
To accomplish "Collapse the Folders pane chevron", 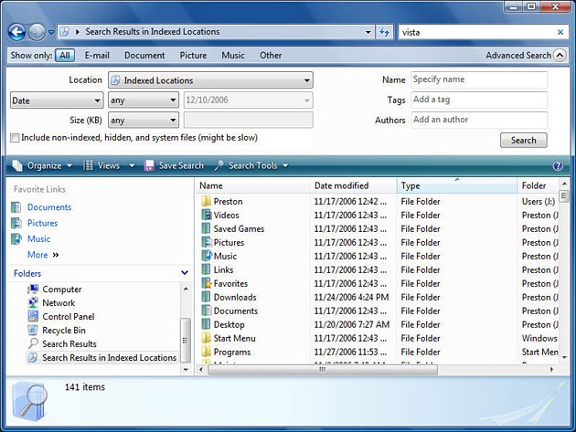I will tap(185, 273).
